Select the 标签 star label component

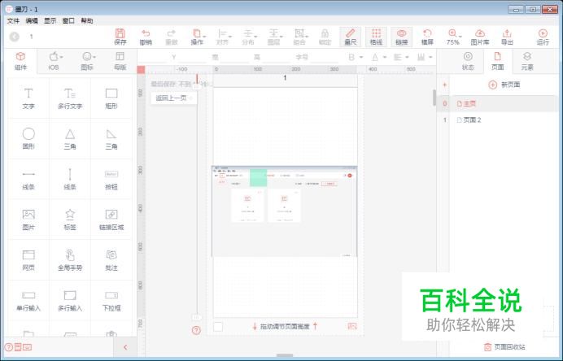[x=70, y=220]
